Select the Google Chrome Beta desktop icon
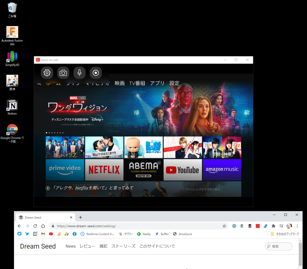This screenshot has height=269, width=307. point(12,133)
